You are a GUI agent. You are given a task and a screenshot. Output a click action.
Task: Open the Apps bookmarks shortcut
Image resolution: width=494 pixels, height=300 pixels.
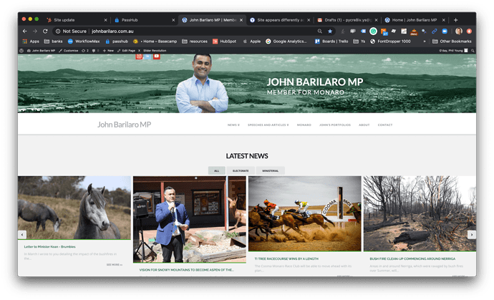[x=31, y=42]
